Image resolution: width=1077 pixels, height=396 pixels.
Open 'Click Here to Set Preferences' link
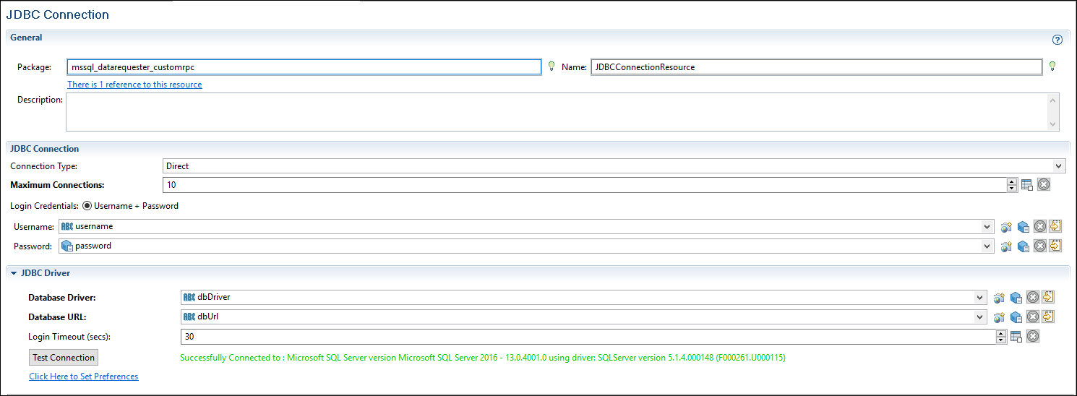(84, 376)
